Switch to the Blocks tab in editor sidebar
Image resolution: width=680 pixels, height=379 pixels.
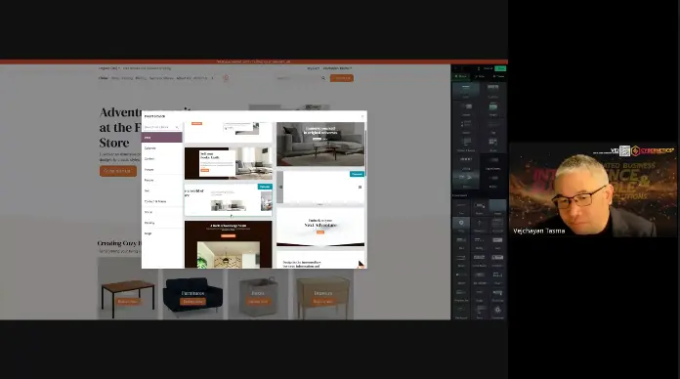(x=460, y=76)
